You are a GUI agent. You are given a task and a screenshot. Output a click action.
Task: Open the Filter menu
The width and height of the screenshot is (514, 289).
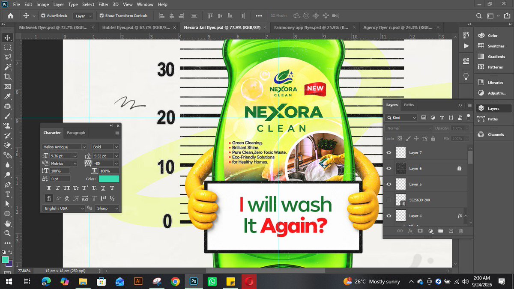[x=103, y=4]
